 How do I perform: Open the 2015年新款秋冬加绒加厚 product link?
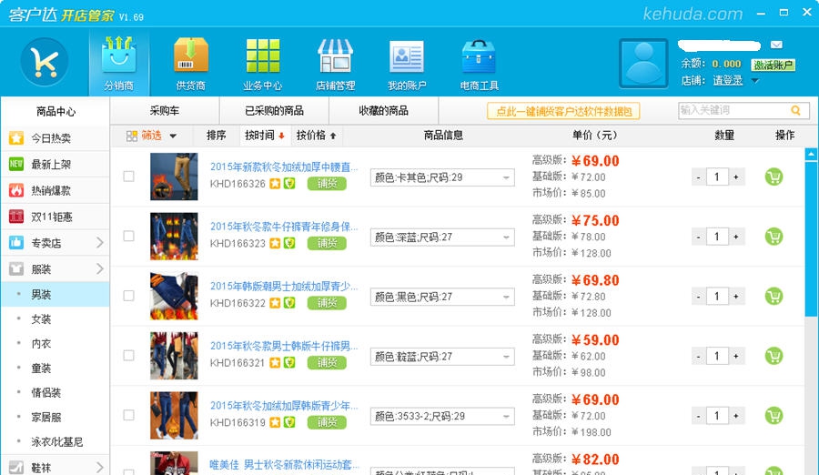[284, 167]
